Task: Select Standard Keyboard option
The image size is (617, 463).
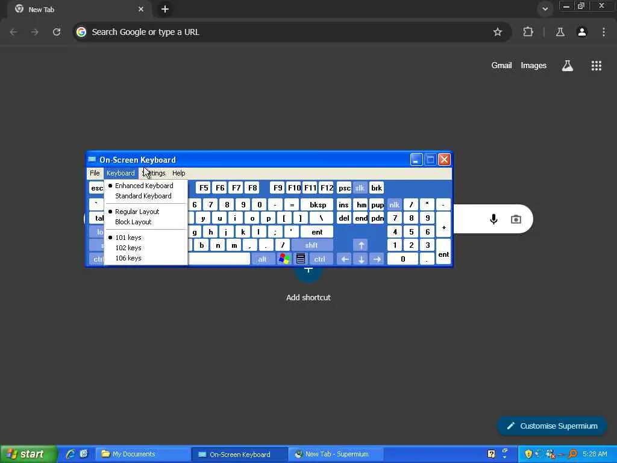Action: (143, 196)
